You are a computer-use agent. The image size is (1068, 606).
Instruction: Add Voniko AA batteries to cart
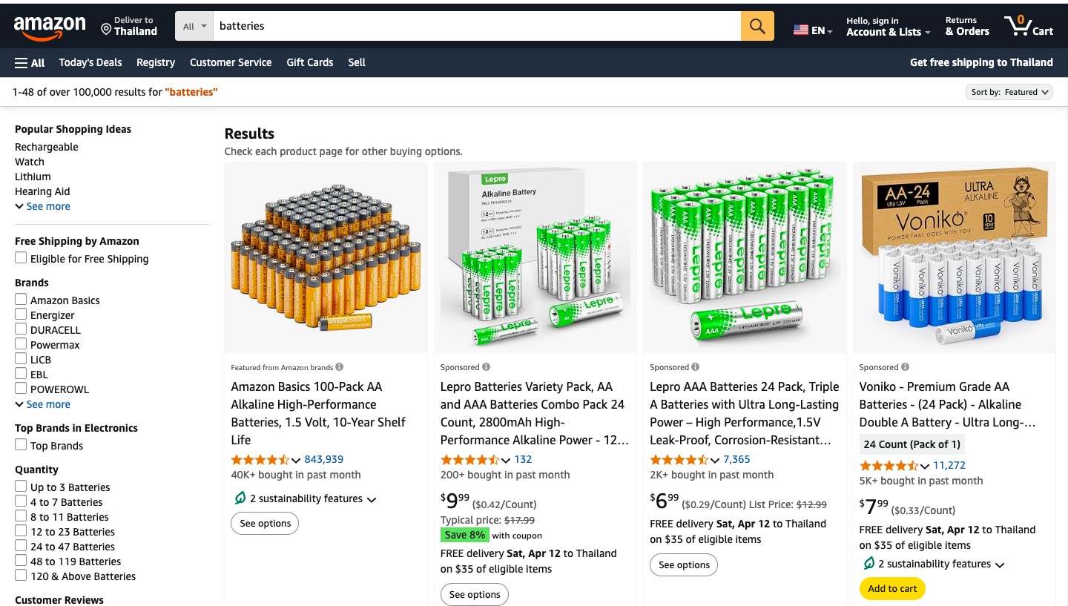point(891,588)
